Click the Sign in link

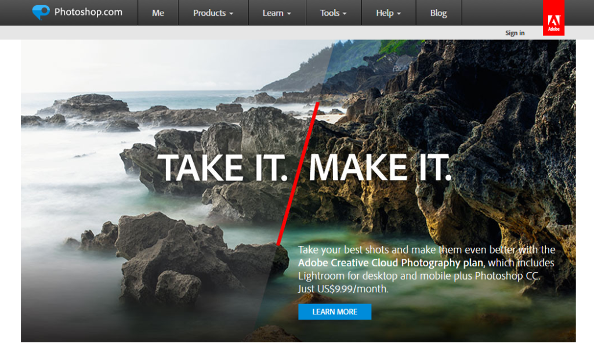coord(515,33)
